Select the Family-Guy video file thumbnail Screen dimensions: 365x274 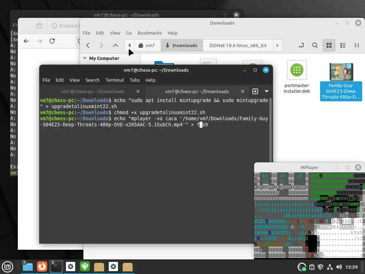pyautogui.click(x=341, y=72)
